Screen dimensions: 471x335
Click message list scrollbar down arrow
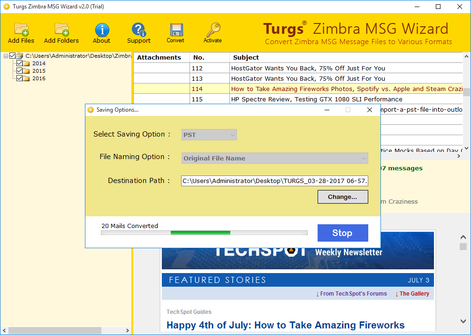[466, 148]
